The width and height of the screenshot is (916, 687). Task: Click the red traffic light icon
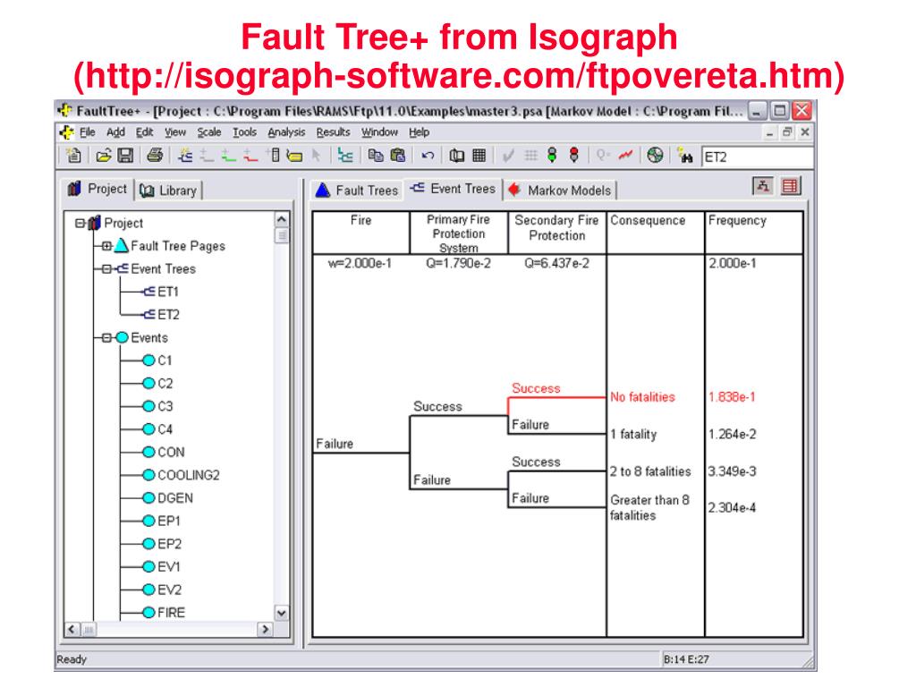574,156
